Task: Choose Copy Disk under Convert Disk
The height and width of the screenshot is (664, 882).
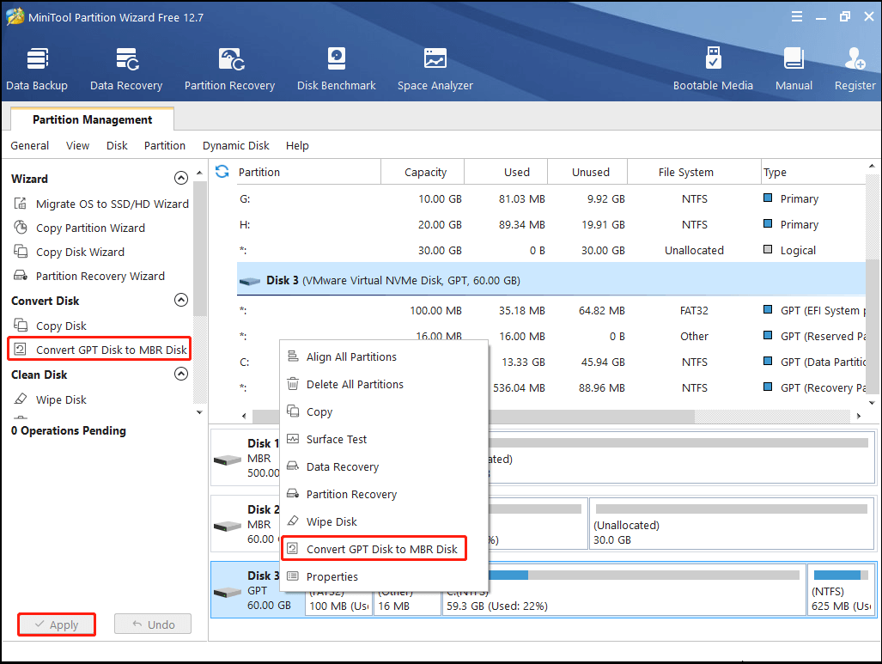Action: [x=50, y=326]
